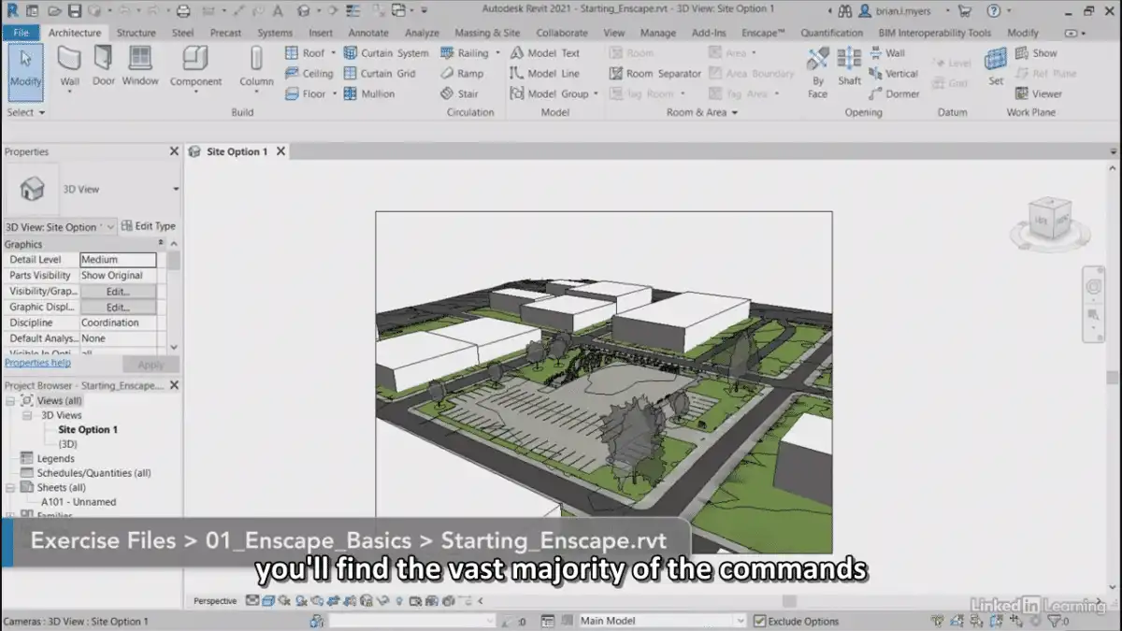Click the Save icon in quick access toolbar
Image resolution: width=1122 pixels, height=631 pixels.
[x=76, y=11]
